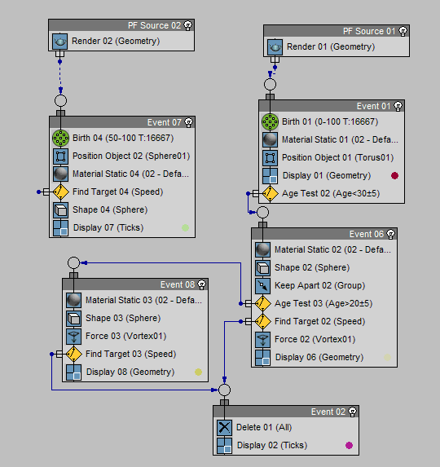This screenshot has width=440, height=467.
Task: Select the Event 06 input circle connector
Action: [262, 213]
